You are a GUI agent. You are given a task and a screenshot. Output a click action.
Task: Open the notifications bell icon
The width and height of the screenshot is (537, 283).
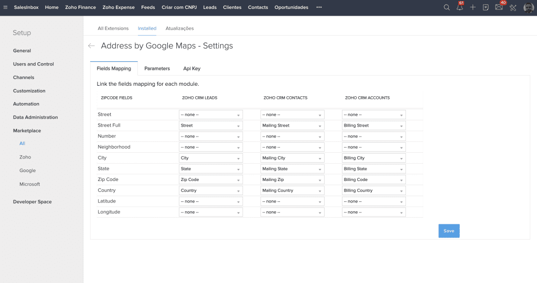click(460, 7)
